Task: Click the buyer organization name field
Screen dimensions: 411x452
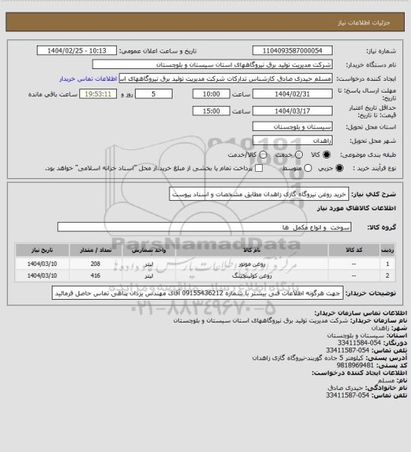Action: pyautogui.click(x=212, y=64)
